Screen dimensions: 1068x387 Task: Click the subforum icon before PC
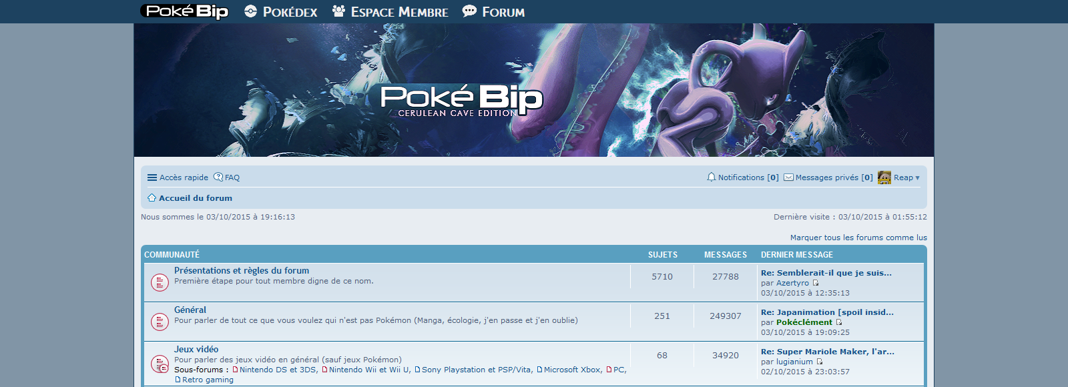(x=609, y=370)
